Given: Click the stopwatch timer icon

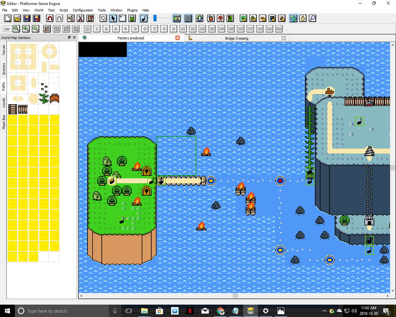Looking at the screenshot, I should tap(303, 18).
